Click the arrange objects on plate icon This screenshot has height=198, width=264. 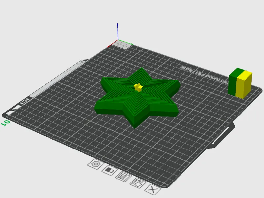pos(123,177)
